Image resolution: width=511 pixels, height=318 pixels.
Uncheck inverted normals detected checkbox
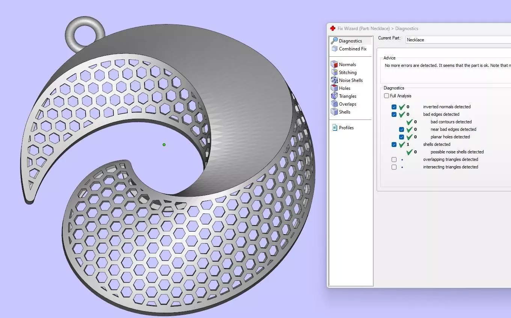point(394,107)
